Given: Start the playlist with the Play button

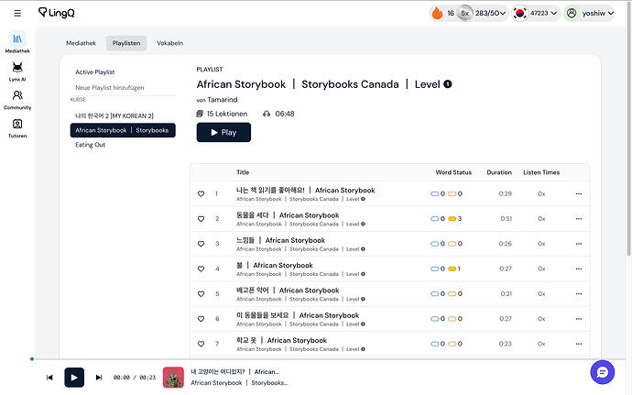Looking at the screenshot, I should coord(223,132).
